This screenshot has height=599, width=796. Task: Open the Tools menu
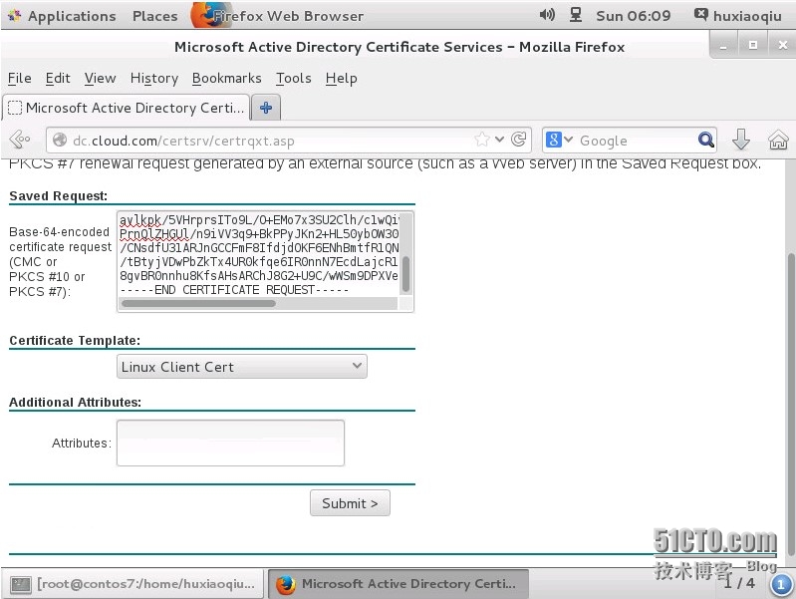tap(294, 79)
